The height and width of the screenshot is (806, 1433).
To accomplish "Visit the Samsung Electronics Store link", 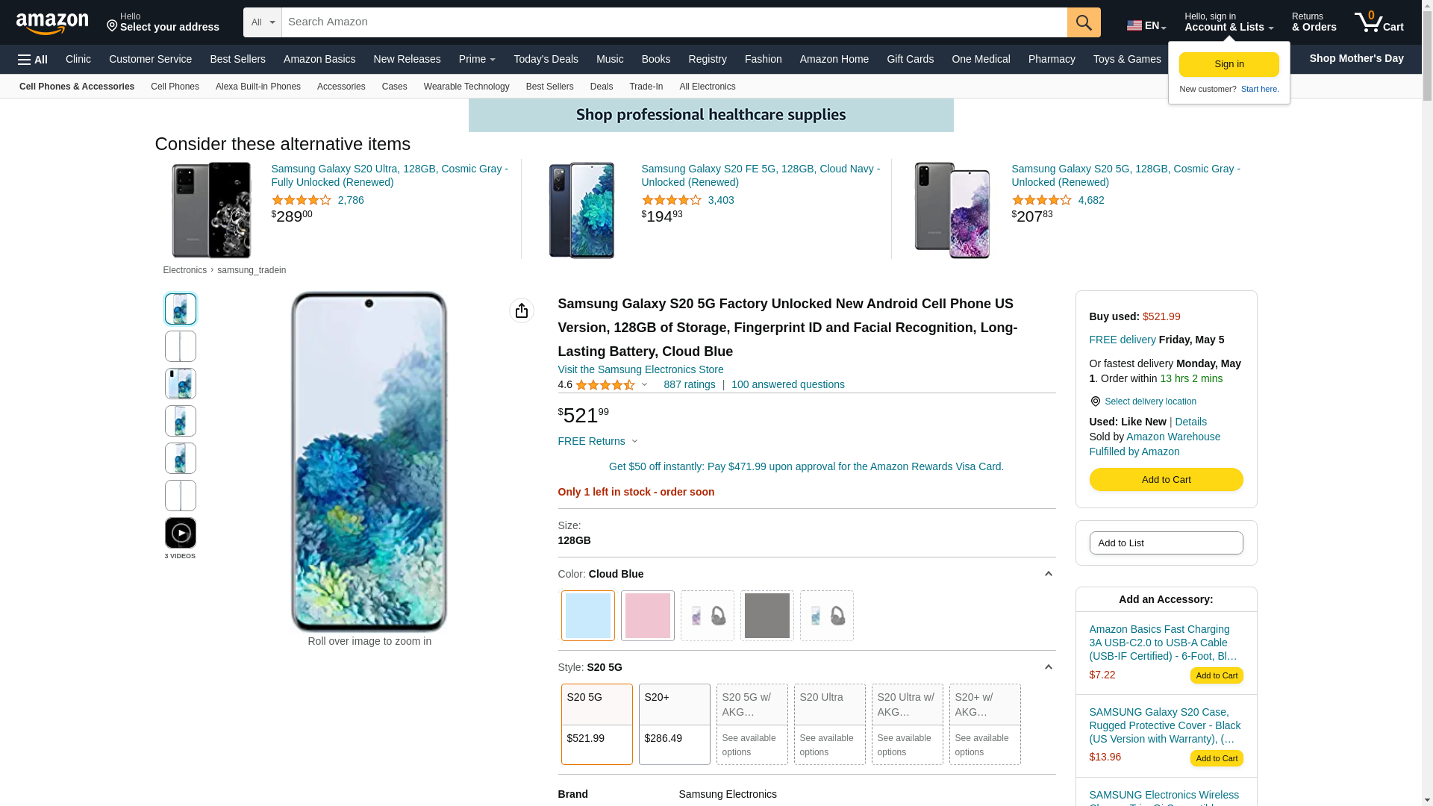I will 640,369.
